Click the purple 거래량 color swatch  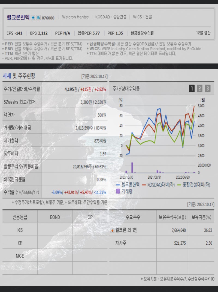click(x=118, y=191)
